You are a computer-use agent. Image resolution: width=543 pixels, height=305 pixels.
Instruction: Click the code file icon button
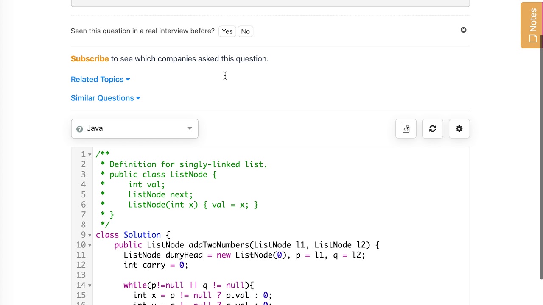(x=406, y=129)
